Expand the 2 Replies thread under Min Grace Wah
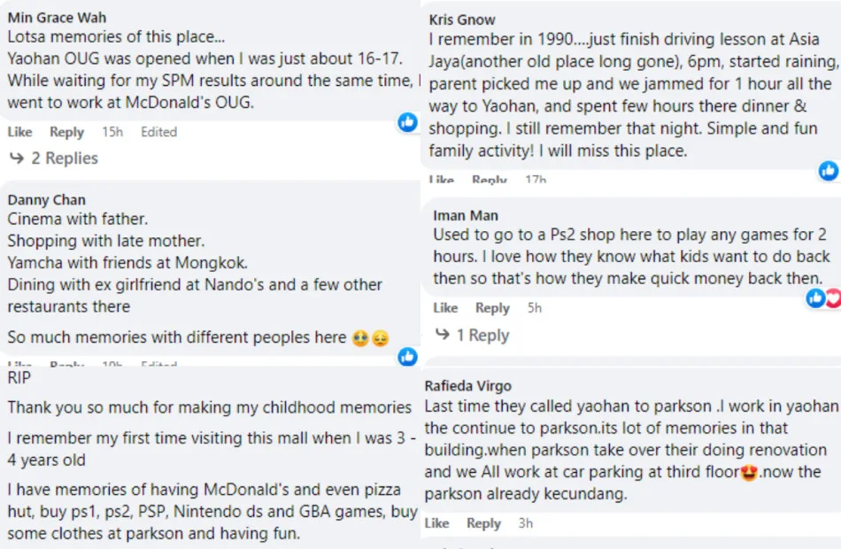This screenshot has height=549, width=841. click(x=54, y=159)
